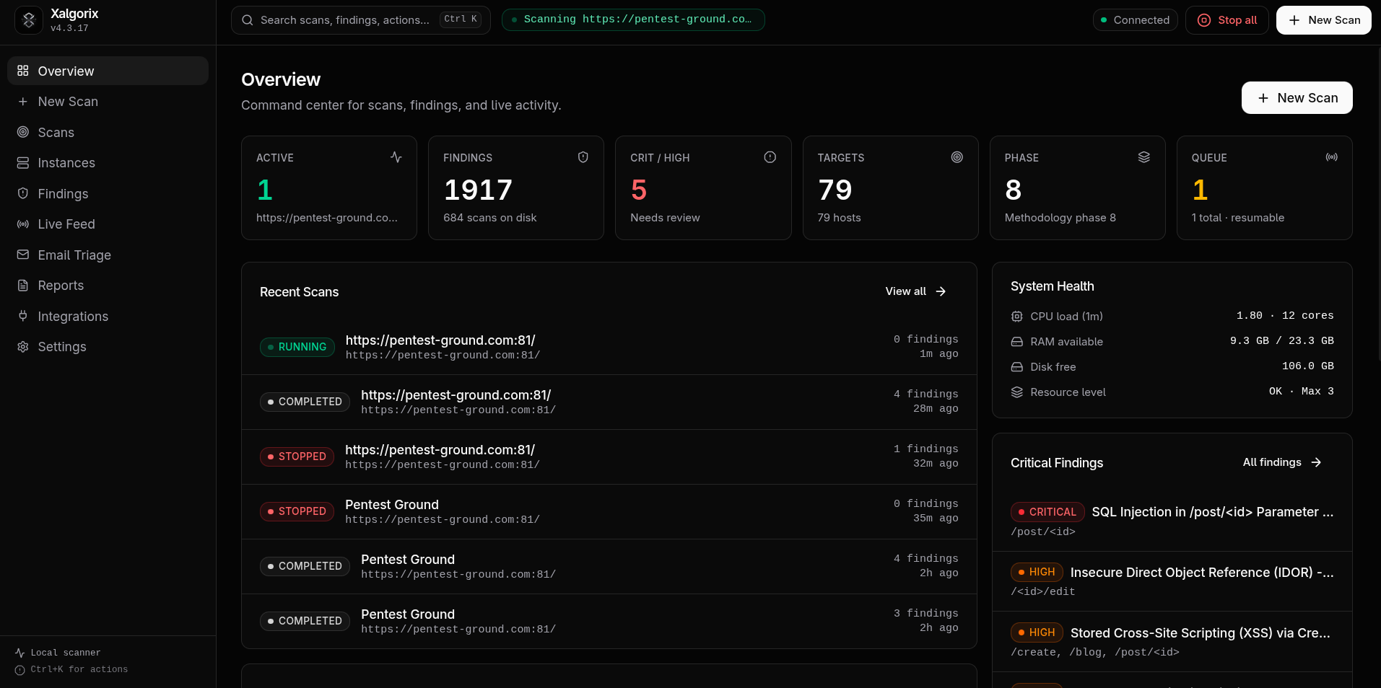Screen dimensions: 1381x688
Task: Click the Local scanner pulse icon
Action: pyautogui.click(x=20, y=653)
